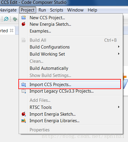Click the Import CCS Projects folder icon

(x=24, y=85)
